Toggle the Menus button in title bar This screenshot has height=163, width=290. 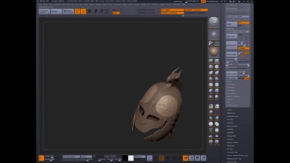[203, 1]
